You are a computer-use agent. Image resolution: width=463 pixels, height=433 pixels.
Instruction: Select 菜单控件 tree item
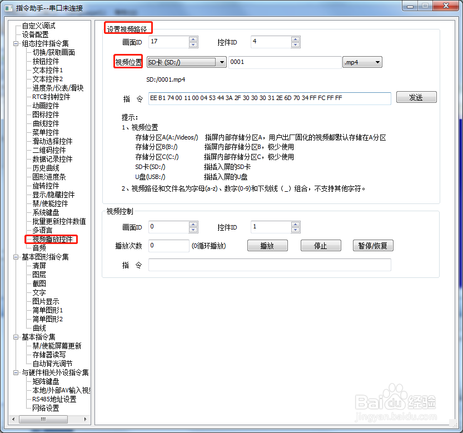click(x=46, y=132)
